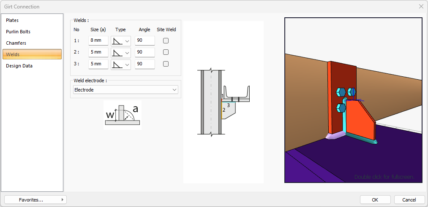Click the weld size diagram image
Viewport: 428px width, 207px height.
(122, 115)
